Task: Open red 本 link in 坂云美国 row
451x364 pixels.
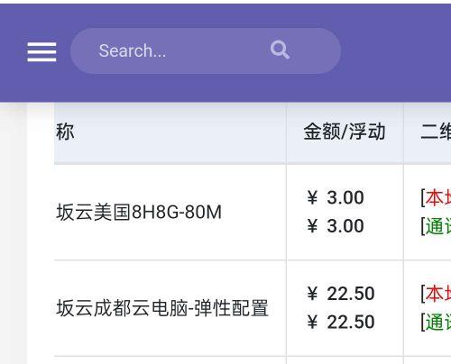Action: (x=437, y=197)
